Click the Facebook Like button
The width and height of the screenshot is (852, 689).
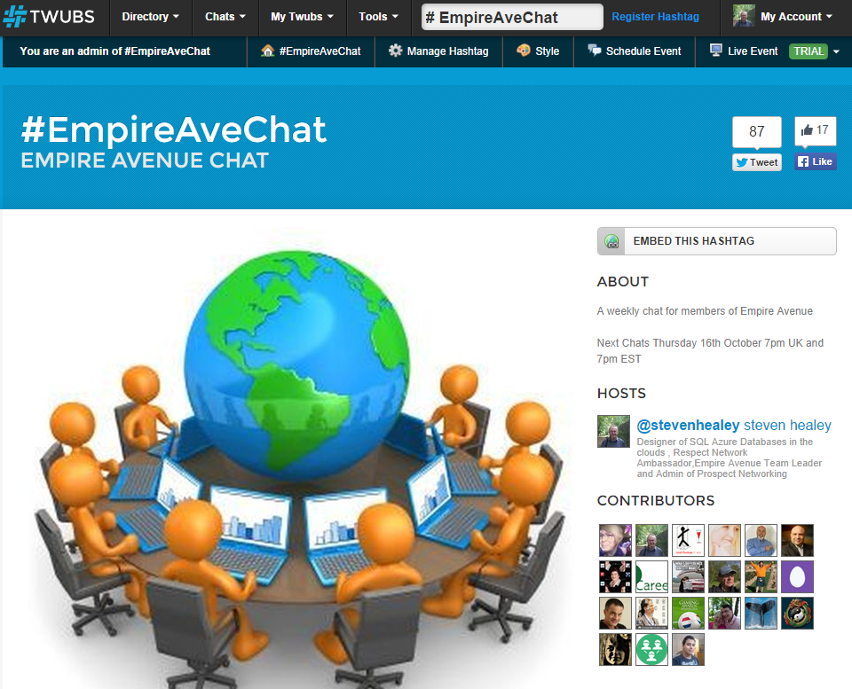(815, 161)
